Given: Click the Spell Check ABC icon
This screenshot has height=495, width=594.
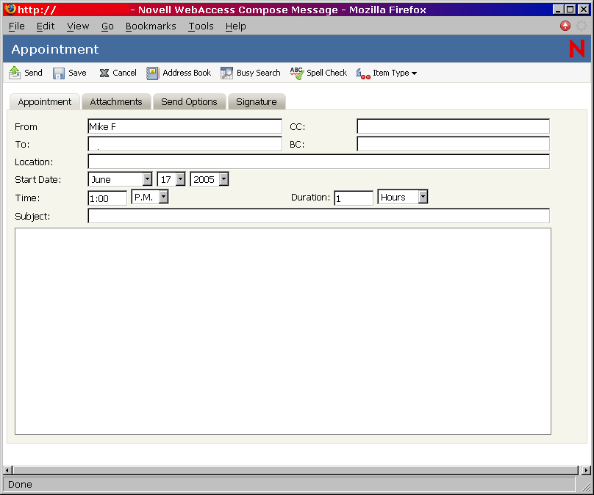Looking at the screenshot, I should (x=297, y=73).
